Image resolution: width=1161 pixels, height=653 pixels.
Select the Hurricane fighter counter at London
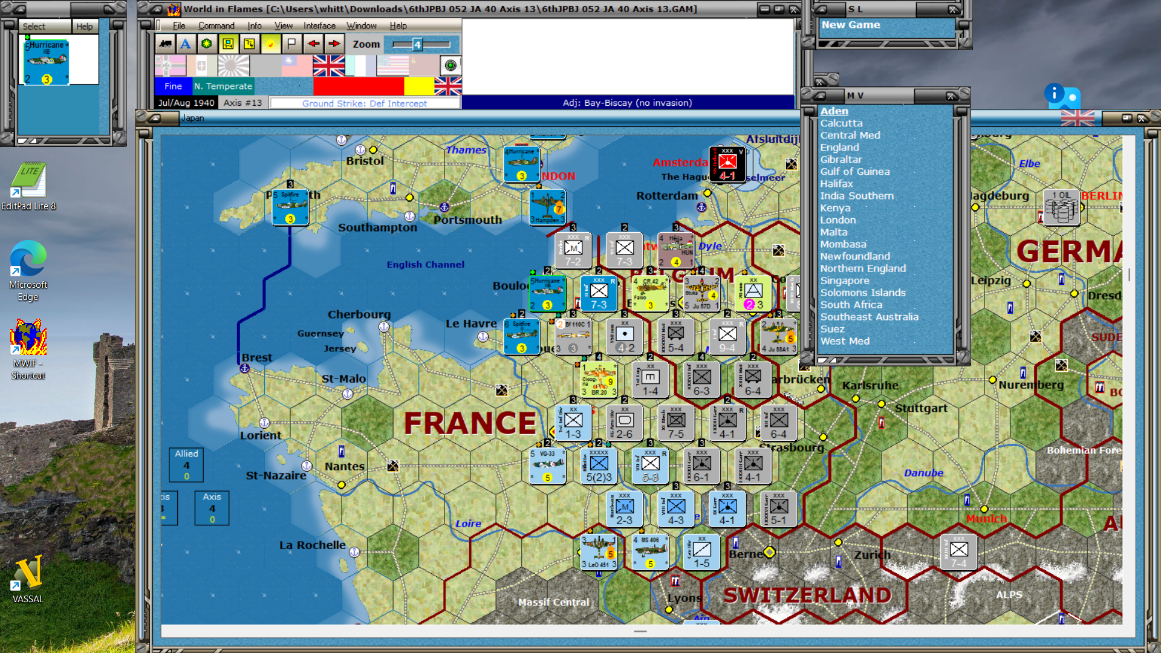pyautogui.click(x=521, y=164)
